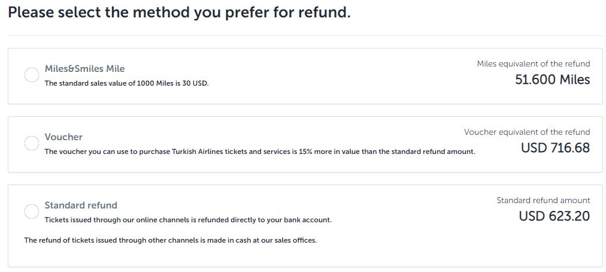Click the USD 716.68 voucher amount
This screenshot has width=606, height=272.
555,148
